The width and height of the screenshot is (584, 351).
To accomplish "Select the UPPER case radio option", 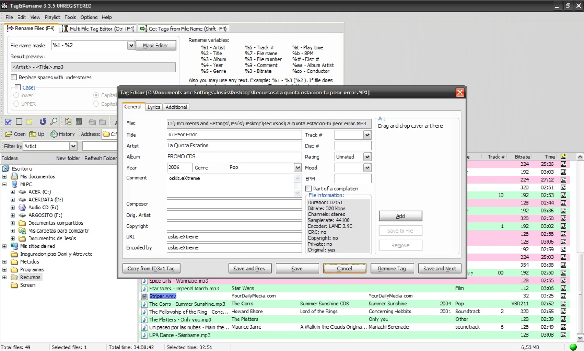I will pos(16,104).
